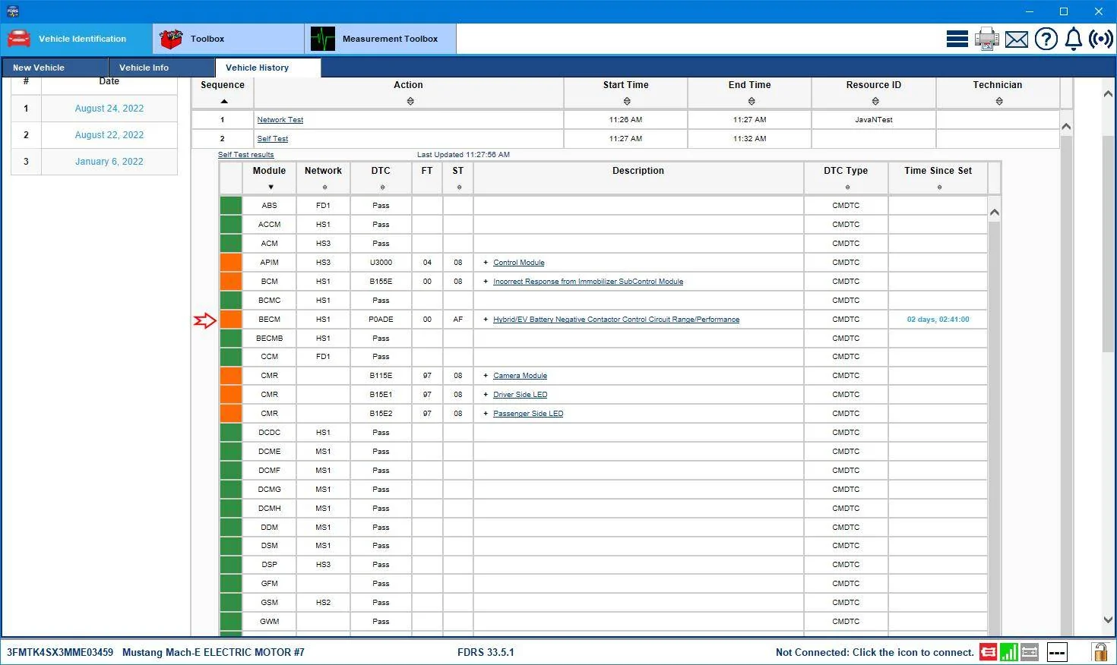Click the wireless broadcast signal icon
Screen dimensions: 1117x665
(x=1101, y=39)
